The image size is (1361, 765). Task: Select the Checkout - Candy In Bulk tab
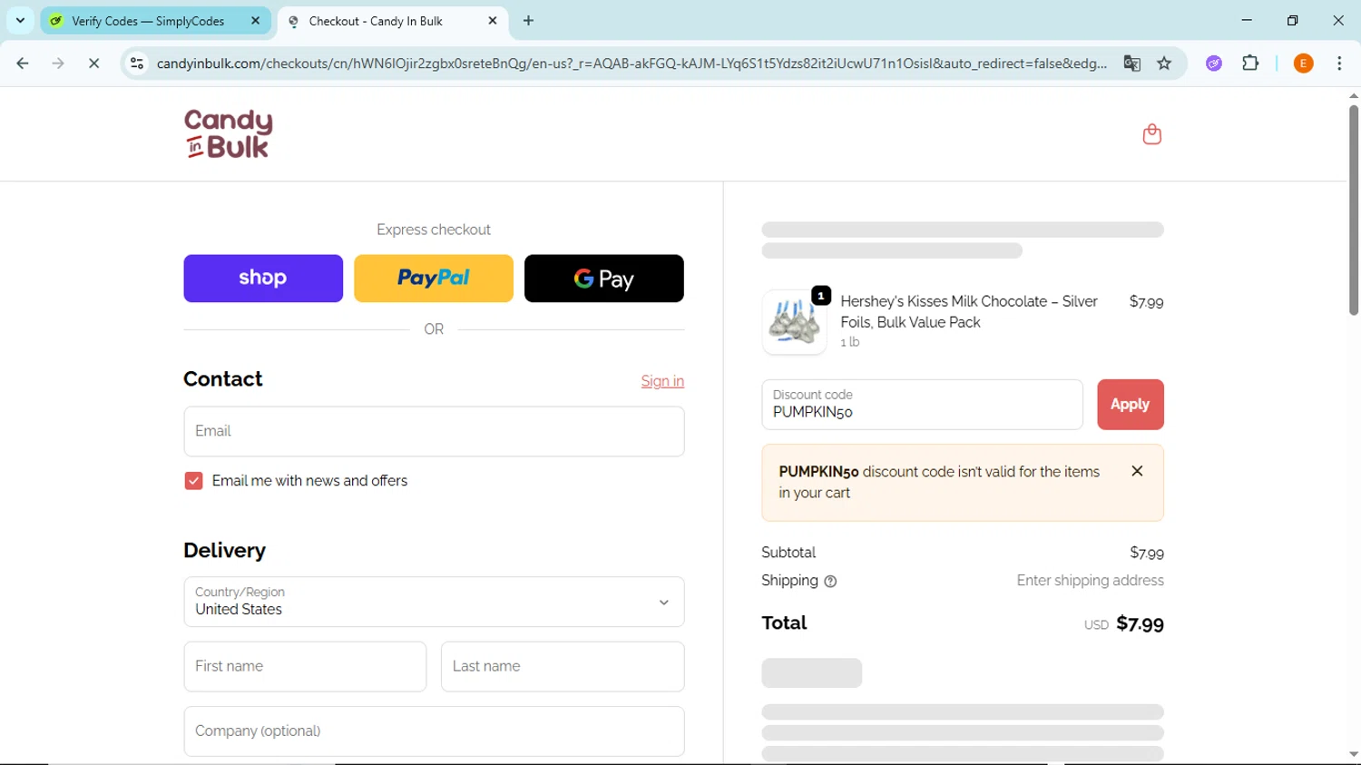tap(392, 21)
